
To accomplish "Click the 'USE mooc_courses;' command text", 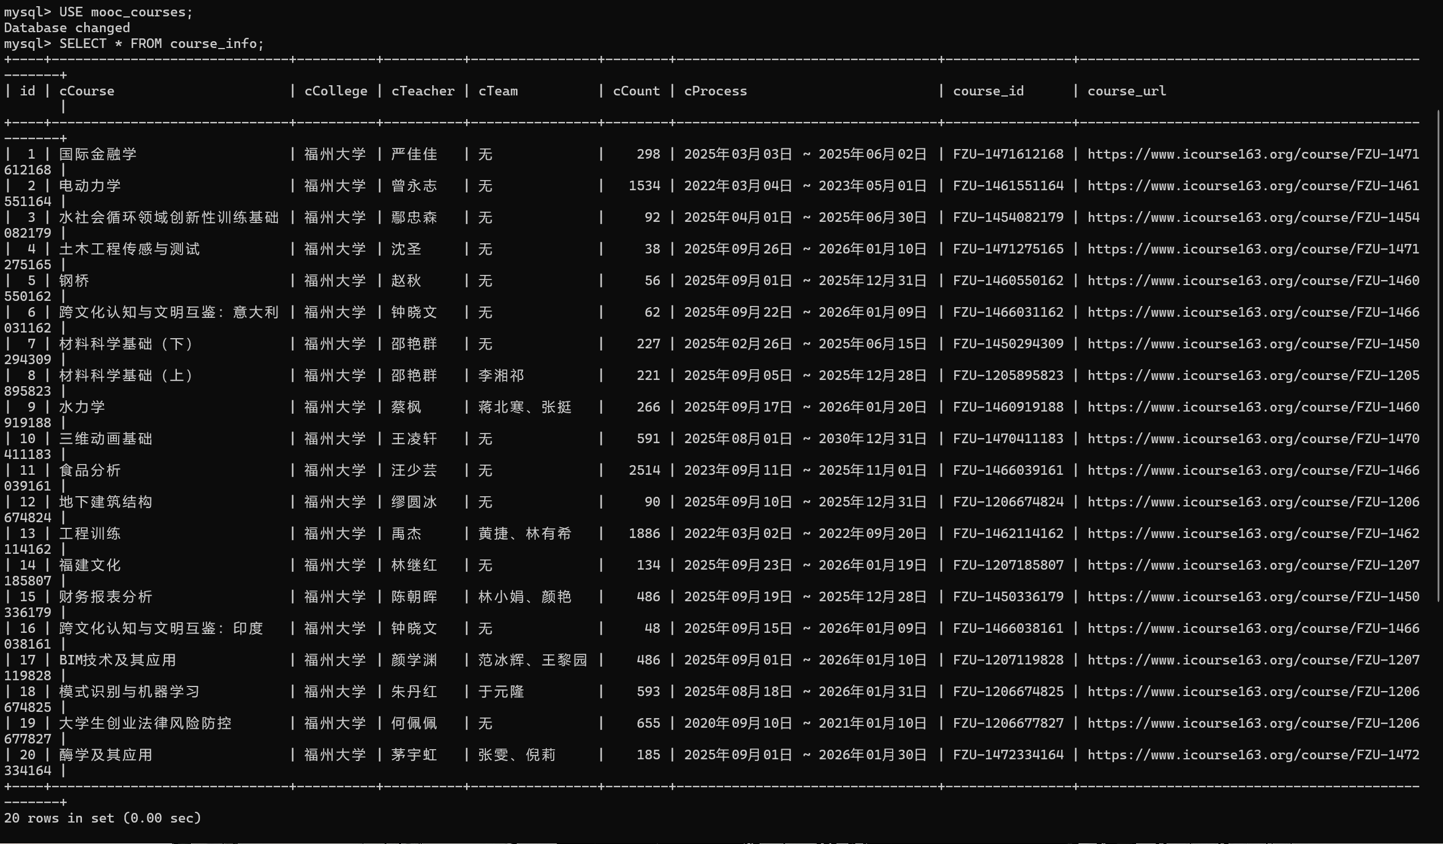I will (126, 12).
